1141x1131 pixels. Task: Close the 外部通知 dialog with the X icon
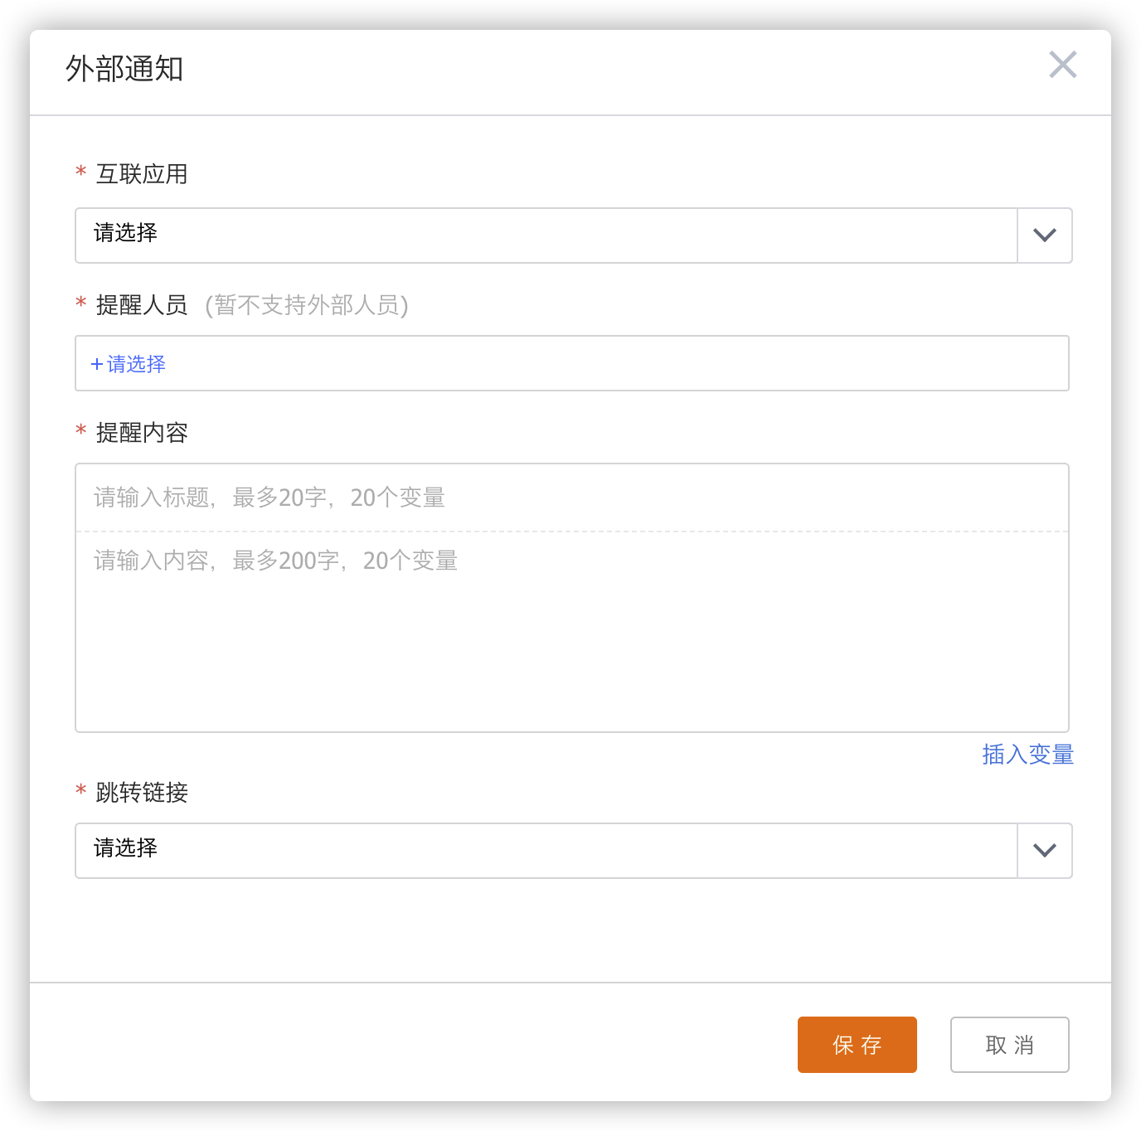click(1062, 65)
